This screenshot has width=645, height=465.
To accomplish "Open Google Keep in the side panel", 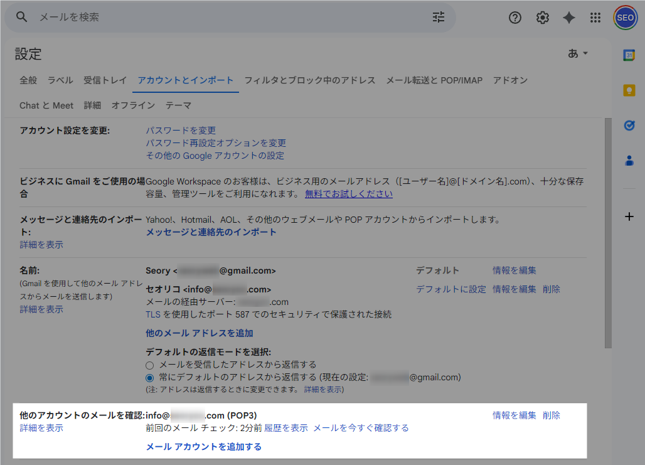I will [x=629, y=91].
